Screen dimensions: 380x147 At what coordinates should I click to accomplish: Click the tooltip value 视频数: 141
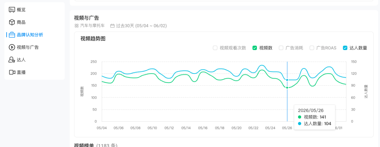click(315, 117)
